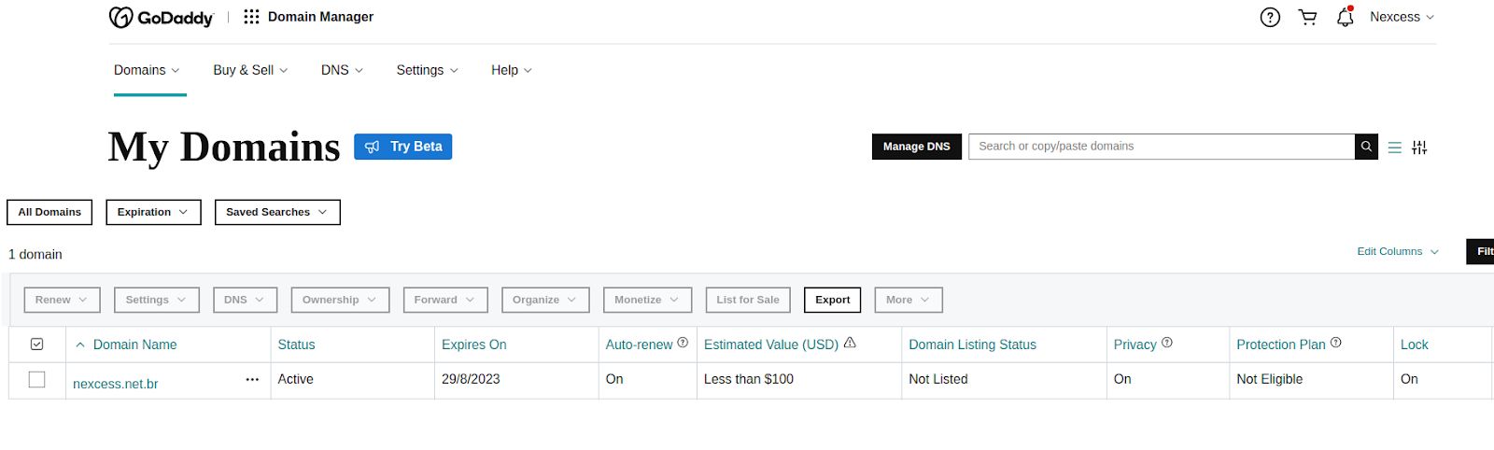The width and height of the screenshot is (1494, 450).
Task: Open the Renew dropdown
Action: [62, 300]
